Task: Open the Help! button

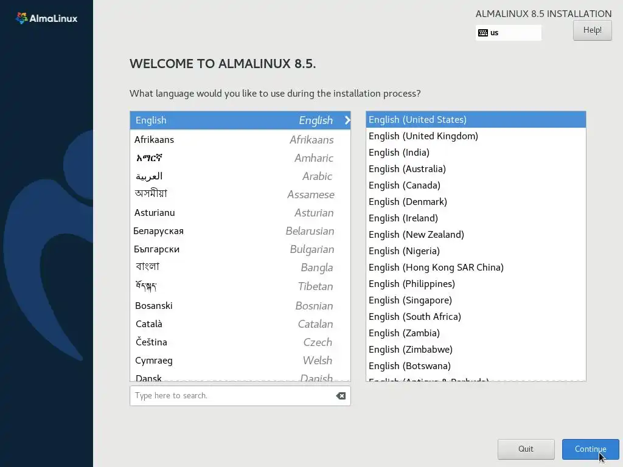Action: point(592,30)
